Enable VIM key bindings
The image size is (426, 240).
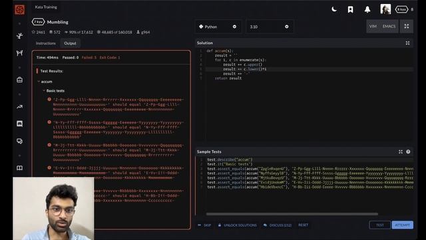(x=373, y=27)
